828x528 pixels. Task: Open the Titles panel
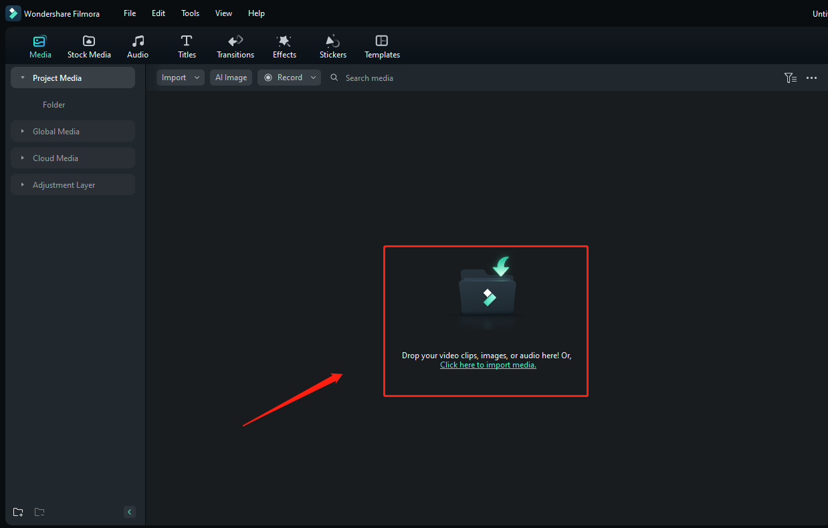(186, 45)
